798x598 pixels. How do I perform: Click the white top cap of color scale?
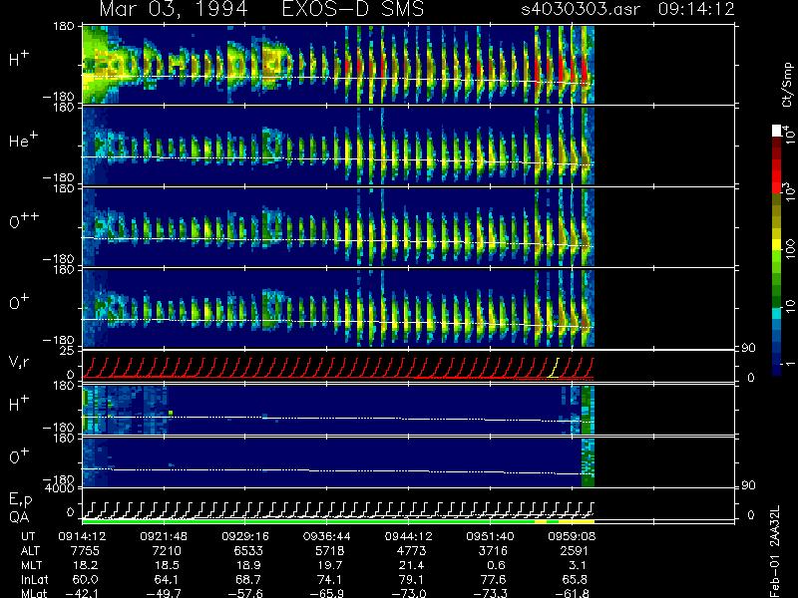point(777,131)
